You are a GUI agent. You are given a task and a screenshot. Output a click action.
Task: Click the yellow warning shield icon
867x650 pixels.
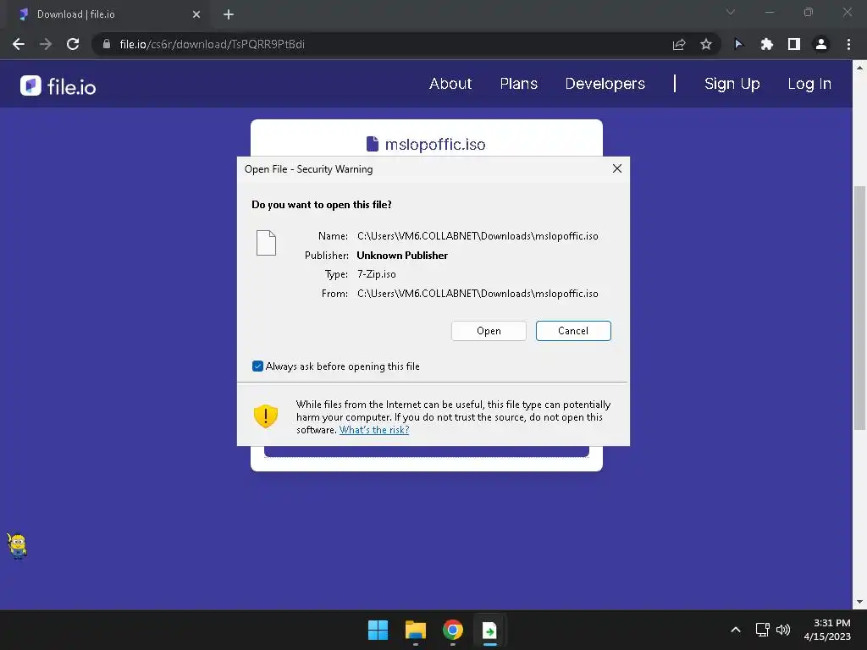[265, 416]
